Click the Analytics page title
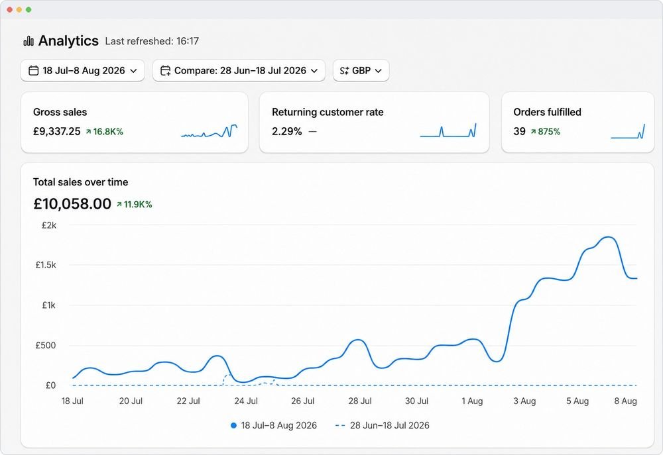 click(68, 41)
